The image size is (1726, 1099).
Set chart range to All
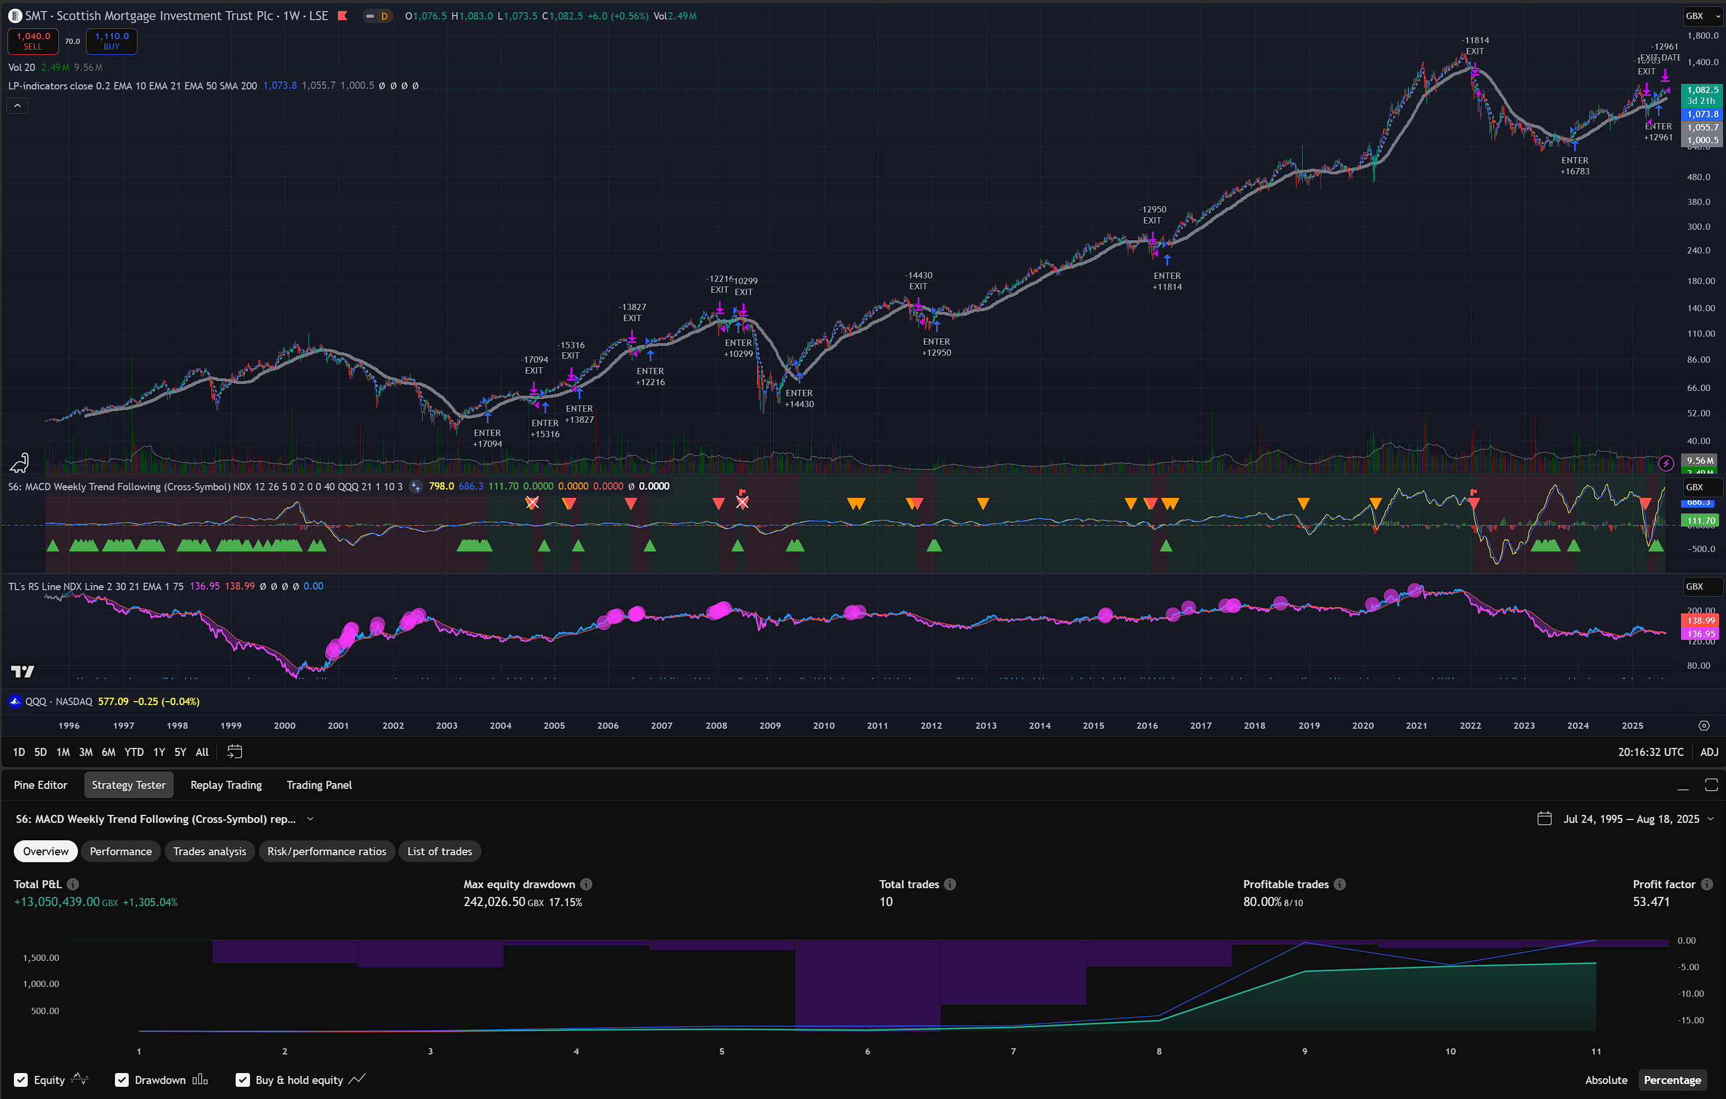[202, 752]
